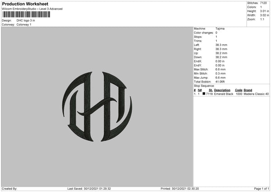Click the black thread color swatch
This screenshot has height=192, width=271.
(204, 94)
